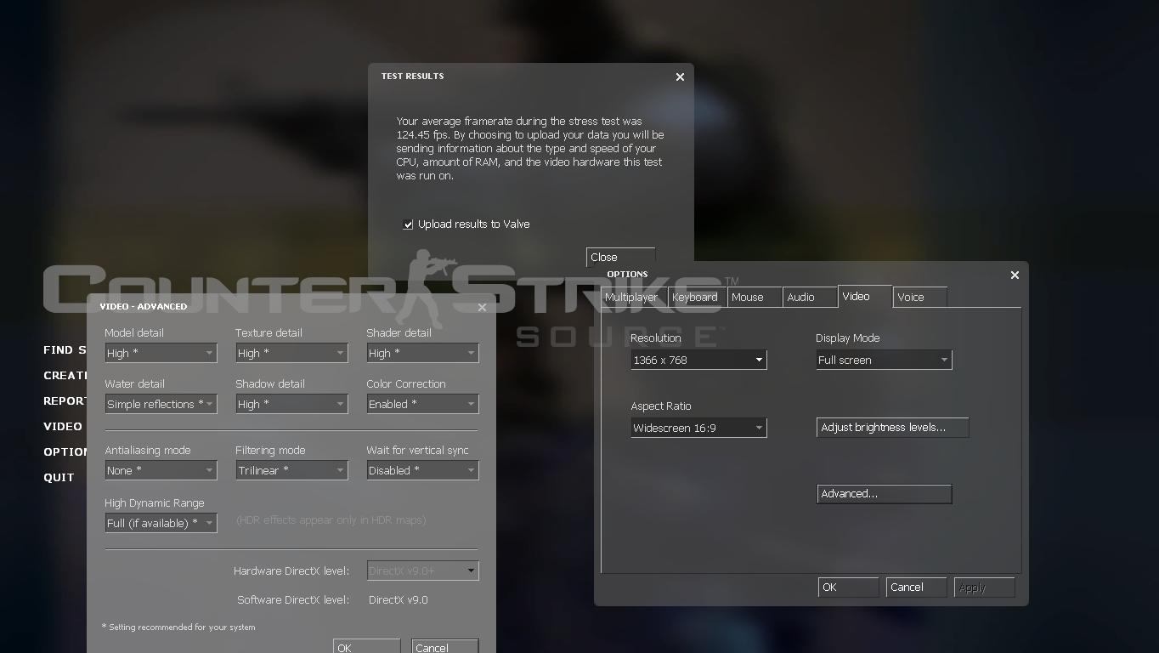
Task: Click the Advanced... button in Options
Action: coord(884,494)
